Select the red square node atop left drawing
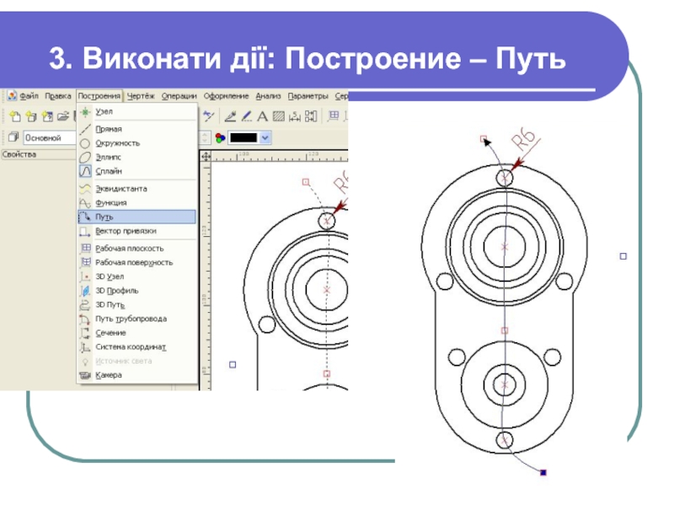The image size is (674, 506). [306, 182]
